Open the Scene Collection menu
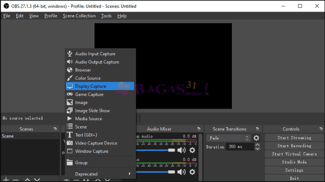Viewport: 325px width, 182px height. 79,16
